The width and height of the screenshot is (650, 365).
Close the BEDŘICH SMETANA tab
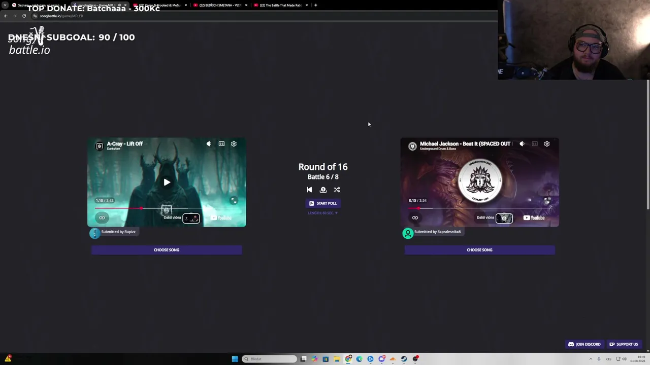[x=246, y=5]
